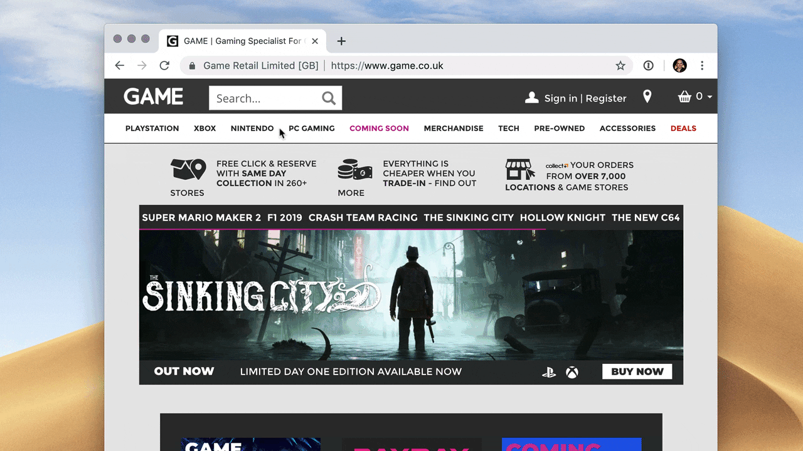Click the 'OUT NOW' banner label
The image size is (803, 451).
click(x=184, y=371)
